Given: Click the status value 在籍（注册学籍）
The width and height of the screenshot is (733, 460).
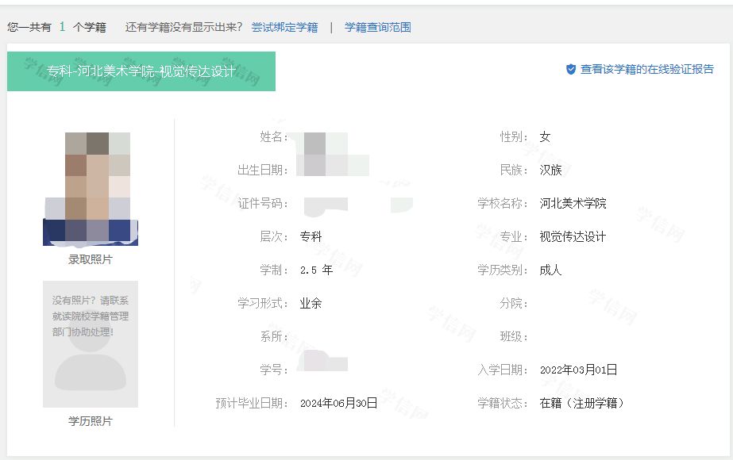Looking at the screenshot, I should pyautogui.click(x=581, y=403).
